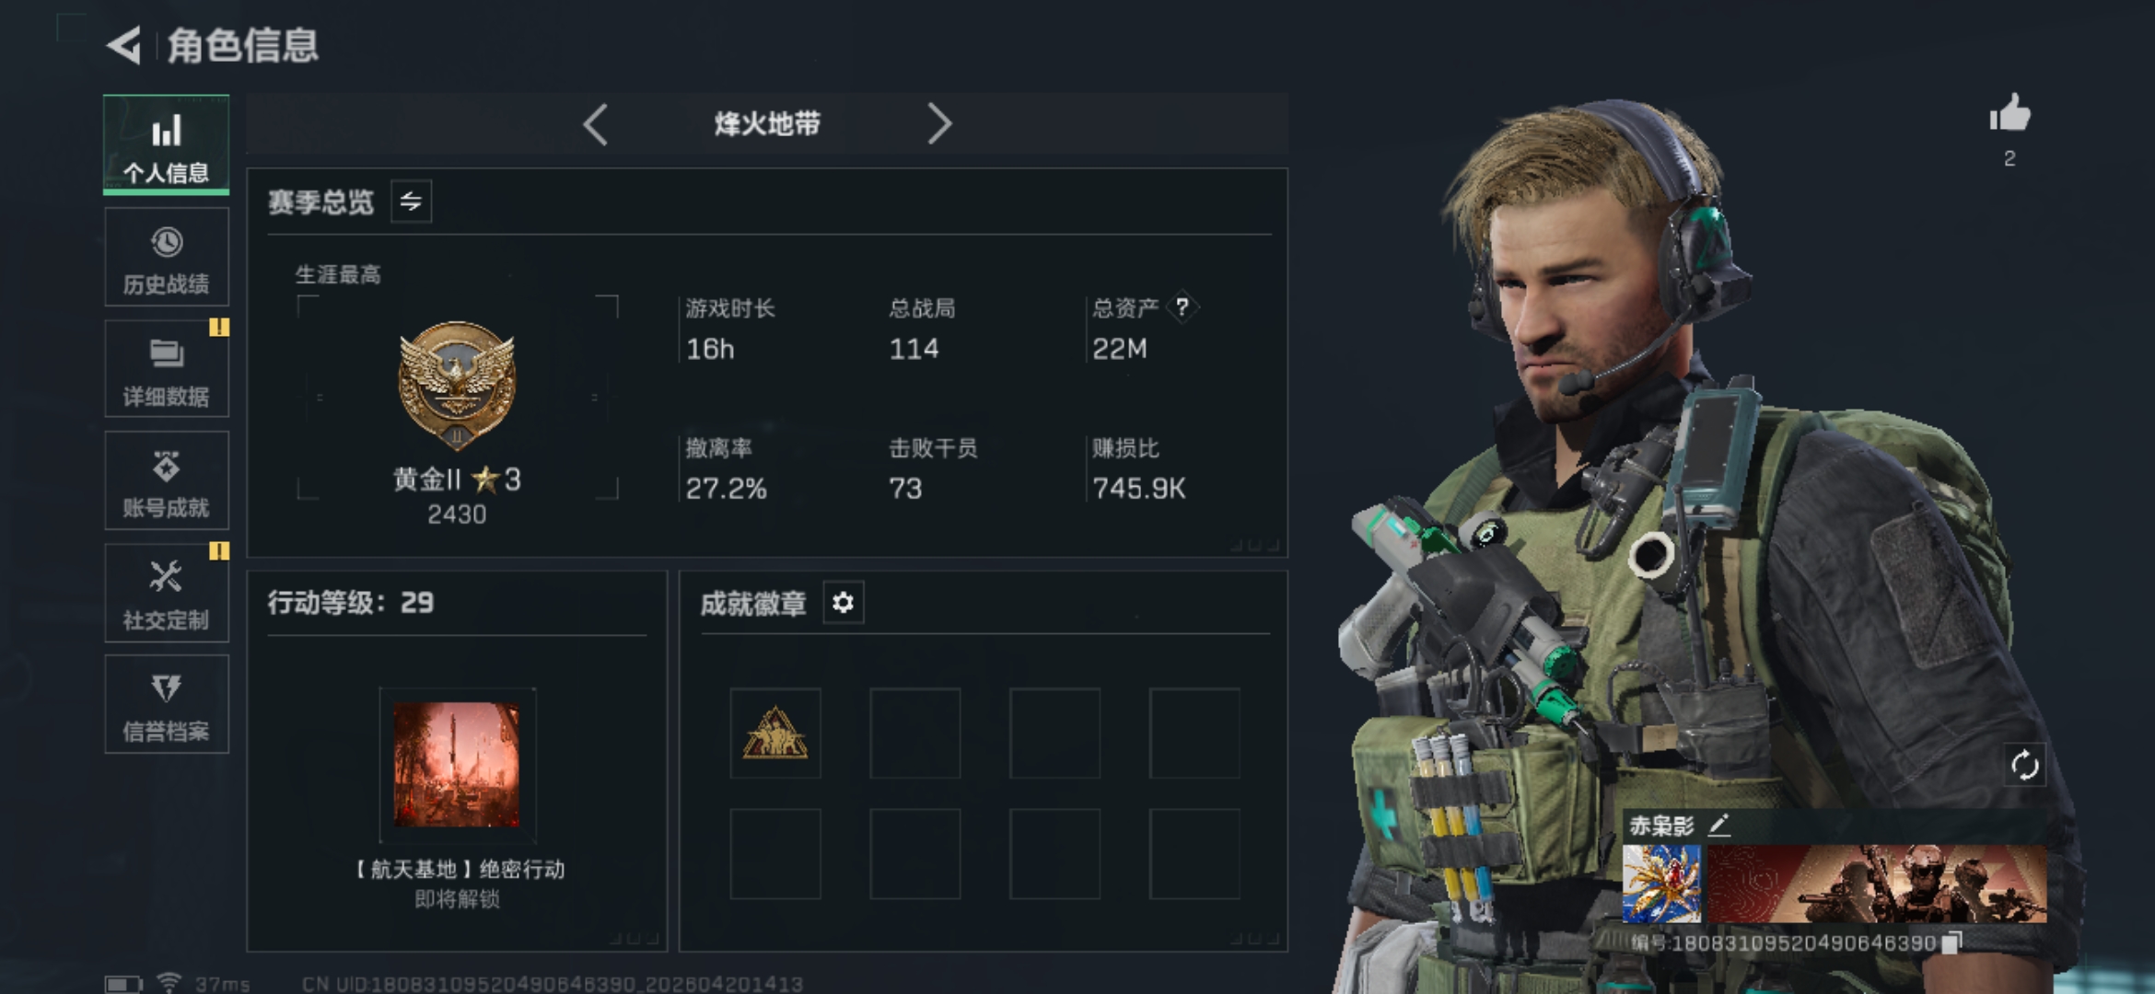Give a thumbs-up like to the profile
2155x994 pixels.
coord(2009,114)
